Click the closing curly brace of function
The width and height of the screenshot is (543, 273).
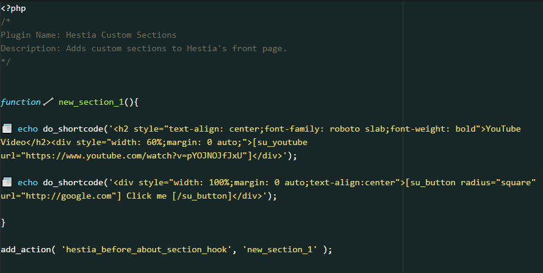pos(3,223)
